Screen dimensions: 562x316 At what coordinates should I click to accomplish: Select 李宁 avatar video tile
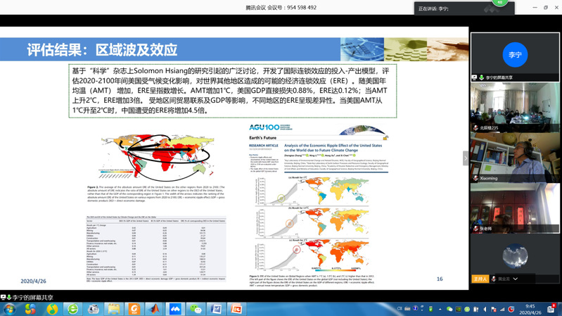pyautogui.click(x=515, y=53)
